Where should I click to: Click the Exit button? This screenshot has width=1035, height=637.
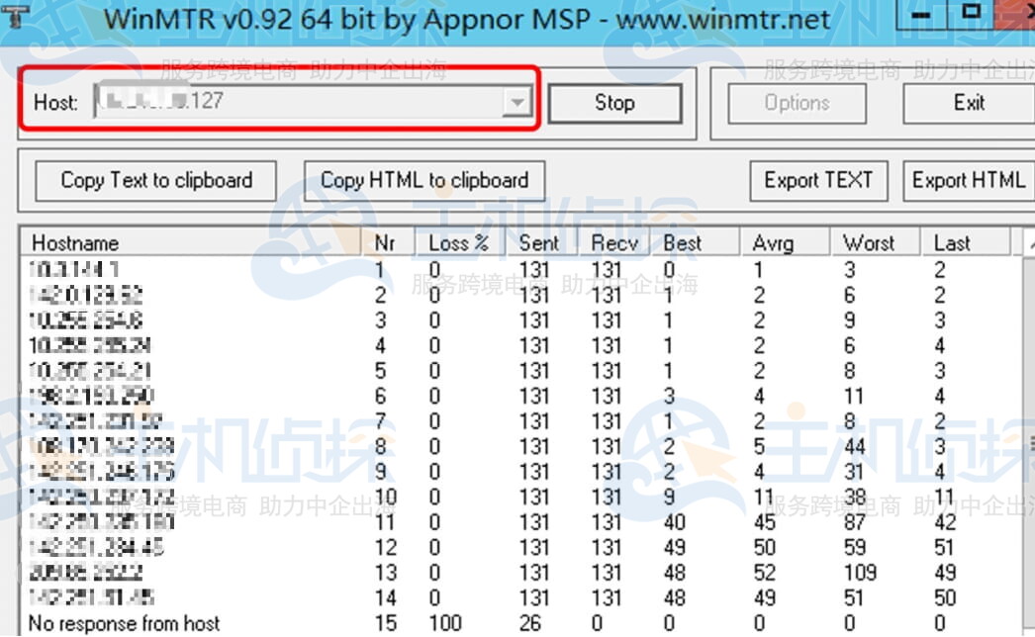[969, 102]
